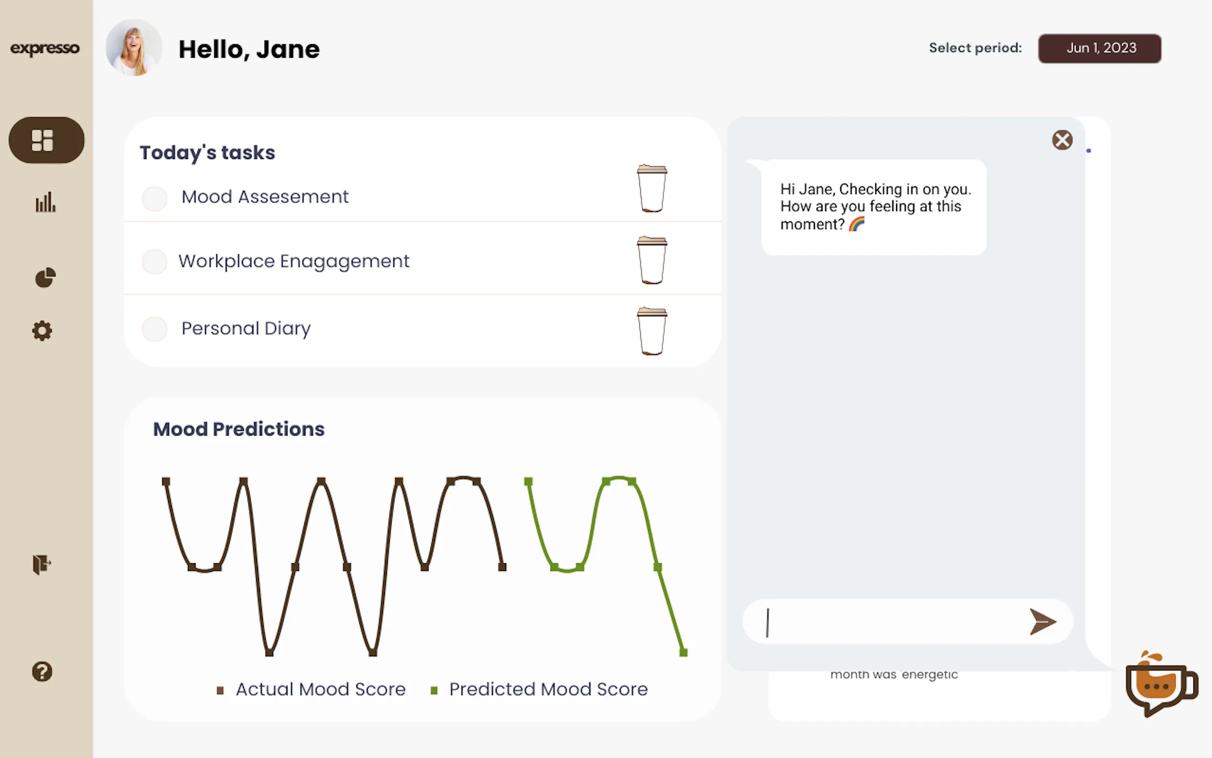Toggle the coffee cup chatbot icon
The width and height of the screenshot is (1212, 758).
1160,684
